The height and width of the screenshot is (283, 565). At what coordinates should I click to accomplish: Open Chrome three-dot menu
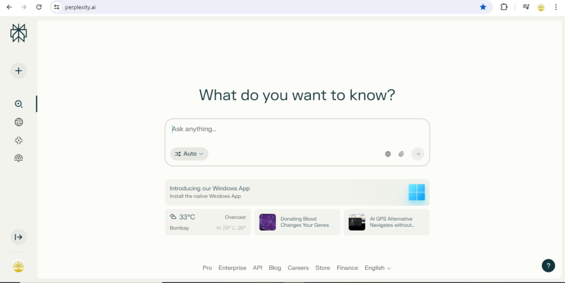pyautogui.click(x=556, y=7)
